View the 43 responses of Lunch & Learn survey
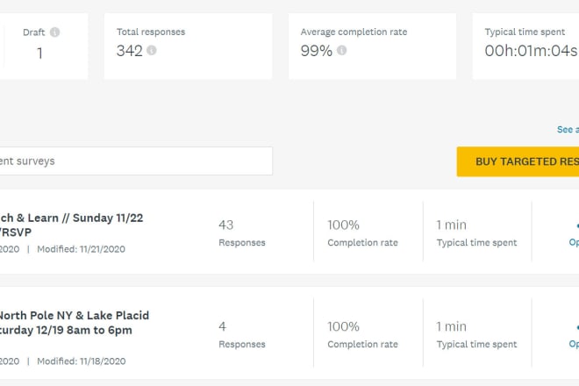The height and width of the screenshot is (386, 579). click(x=241, y=232)
